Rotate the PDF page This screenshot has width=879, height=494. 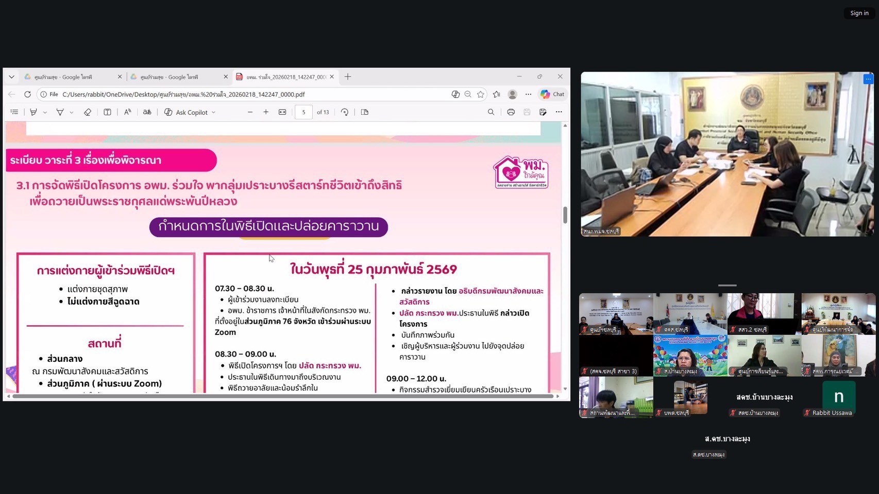[345, 112]
